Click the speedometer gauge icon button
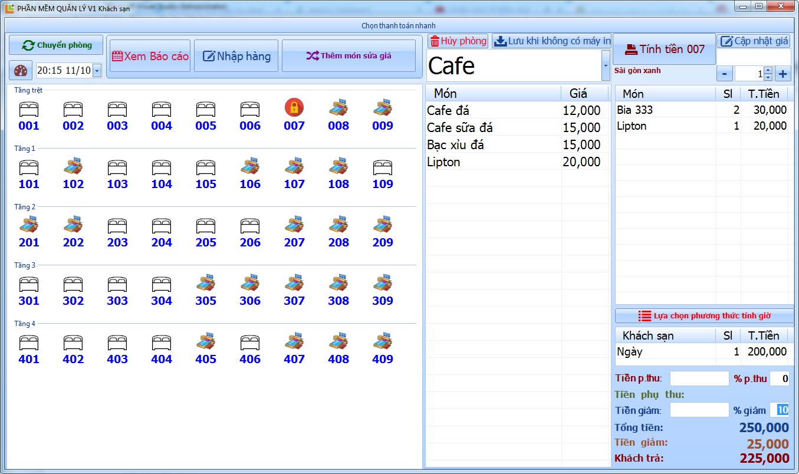Viewport: 799px width, 474px height. tap(21, 71)
